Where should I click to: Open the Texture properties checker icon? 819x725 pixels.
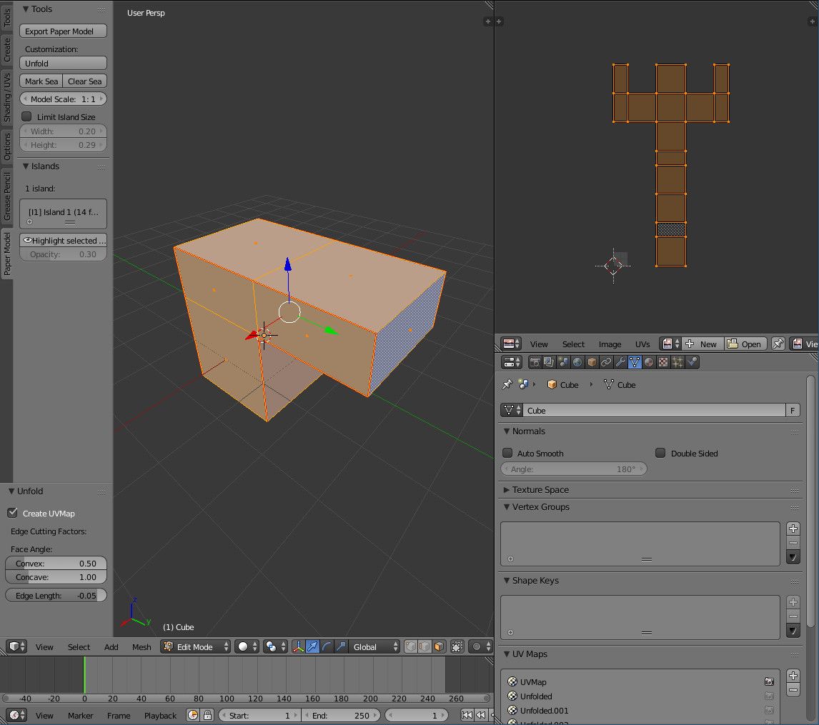[663, 362]
